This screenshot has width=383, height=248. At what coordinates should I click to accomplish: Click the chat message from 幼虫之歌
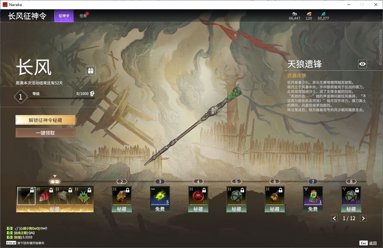[24, 233]
